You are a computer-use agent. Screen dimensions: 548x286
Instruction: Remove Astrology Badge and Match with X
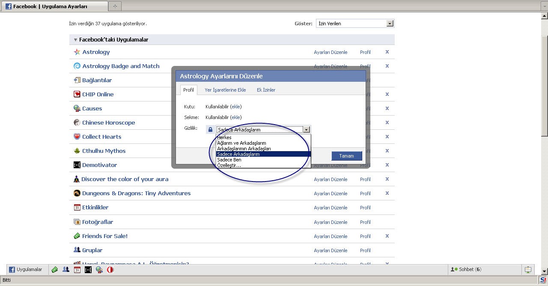pos(387,66)
